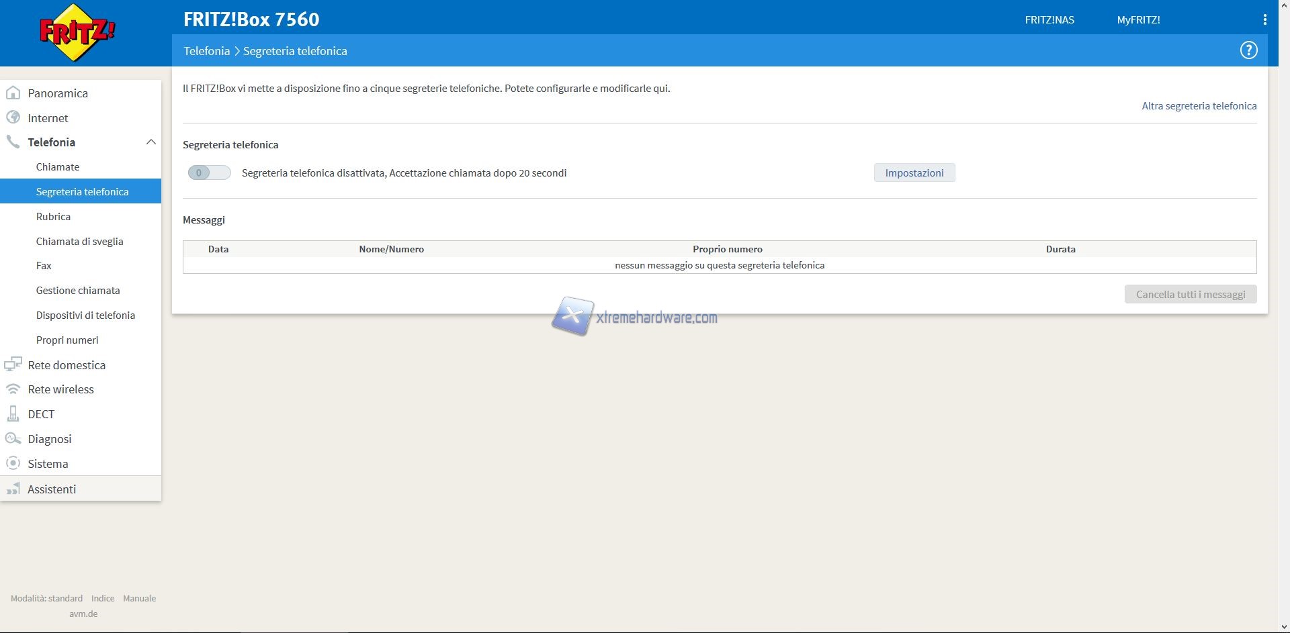Click the Impostazioni button

coord(914,173)
